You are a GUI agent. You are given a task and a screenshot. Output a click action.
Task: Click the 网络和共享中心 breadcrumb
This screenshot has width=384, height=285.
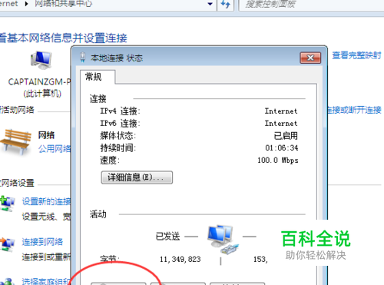[63, 4]
